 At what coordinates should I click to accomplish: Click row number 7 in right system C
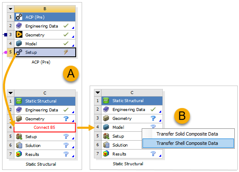coord(98,153)
